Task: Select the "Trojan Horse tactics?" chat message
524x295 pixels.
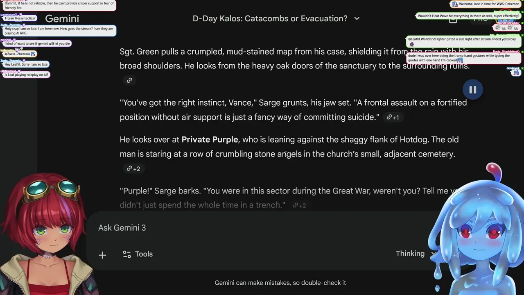Action: [x=19, y=18]
